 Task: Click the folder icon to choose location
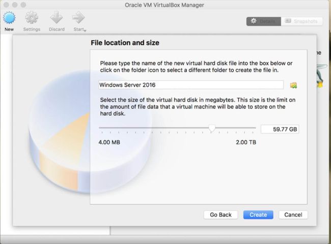[293, 85]
